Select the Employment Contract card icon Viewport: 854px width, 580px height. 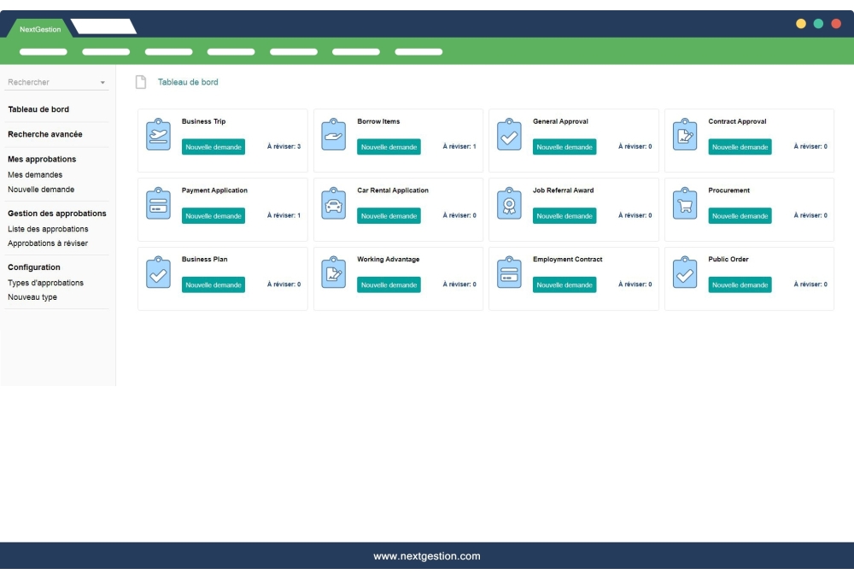click(x=508, y=272)
